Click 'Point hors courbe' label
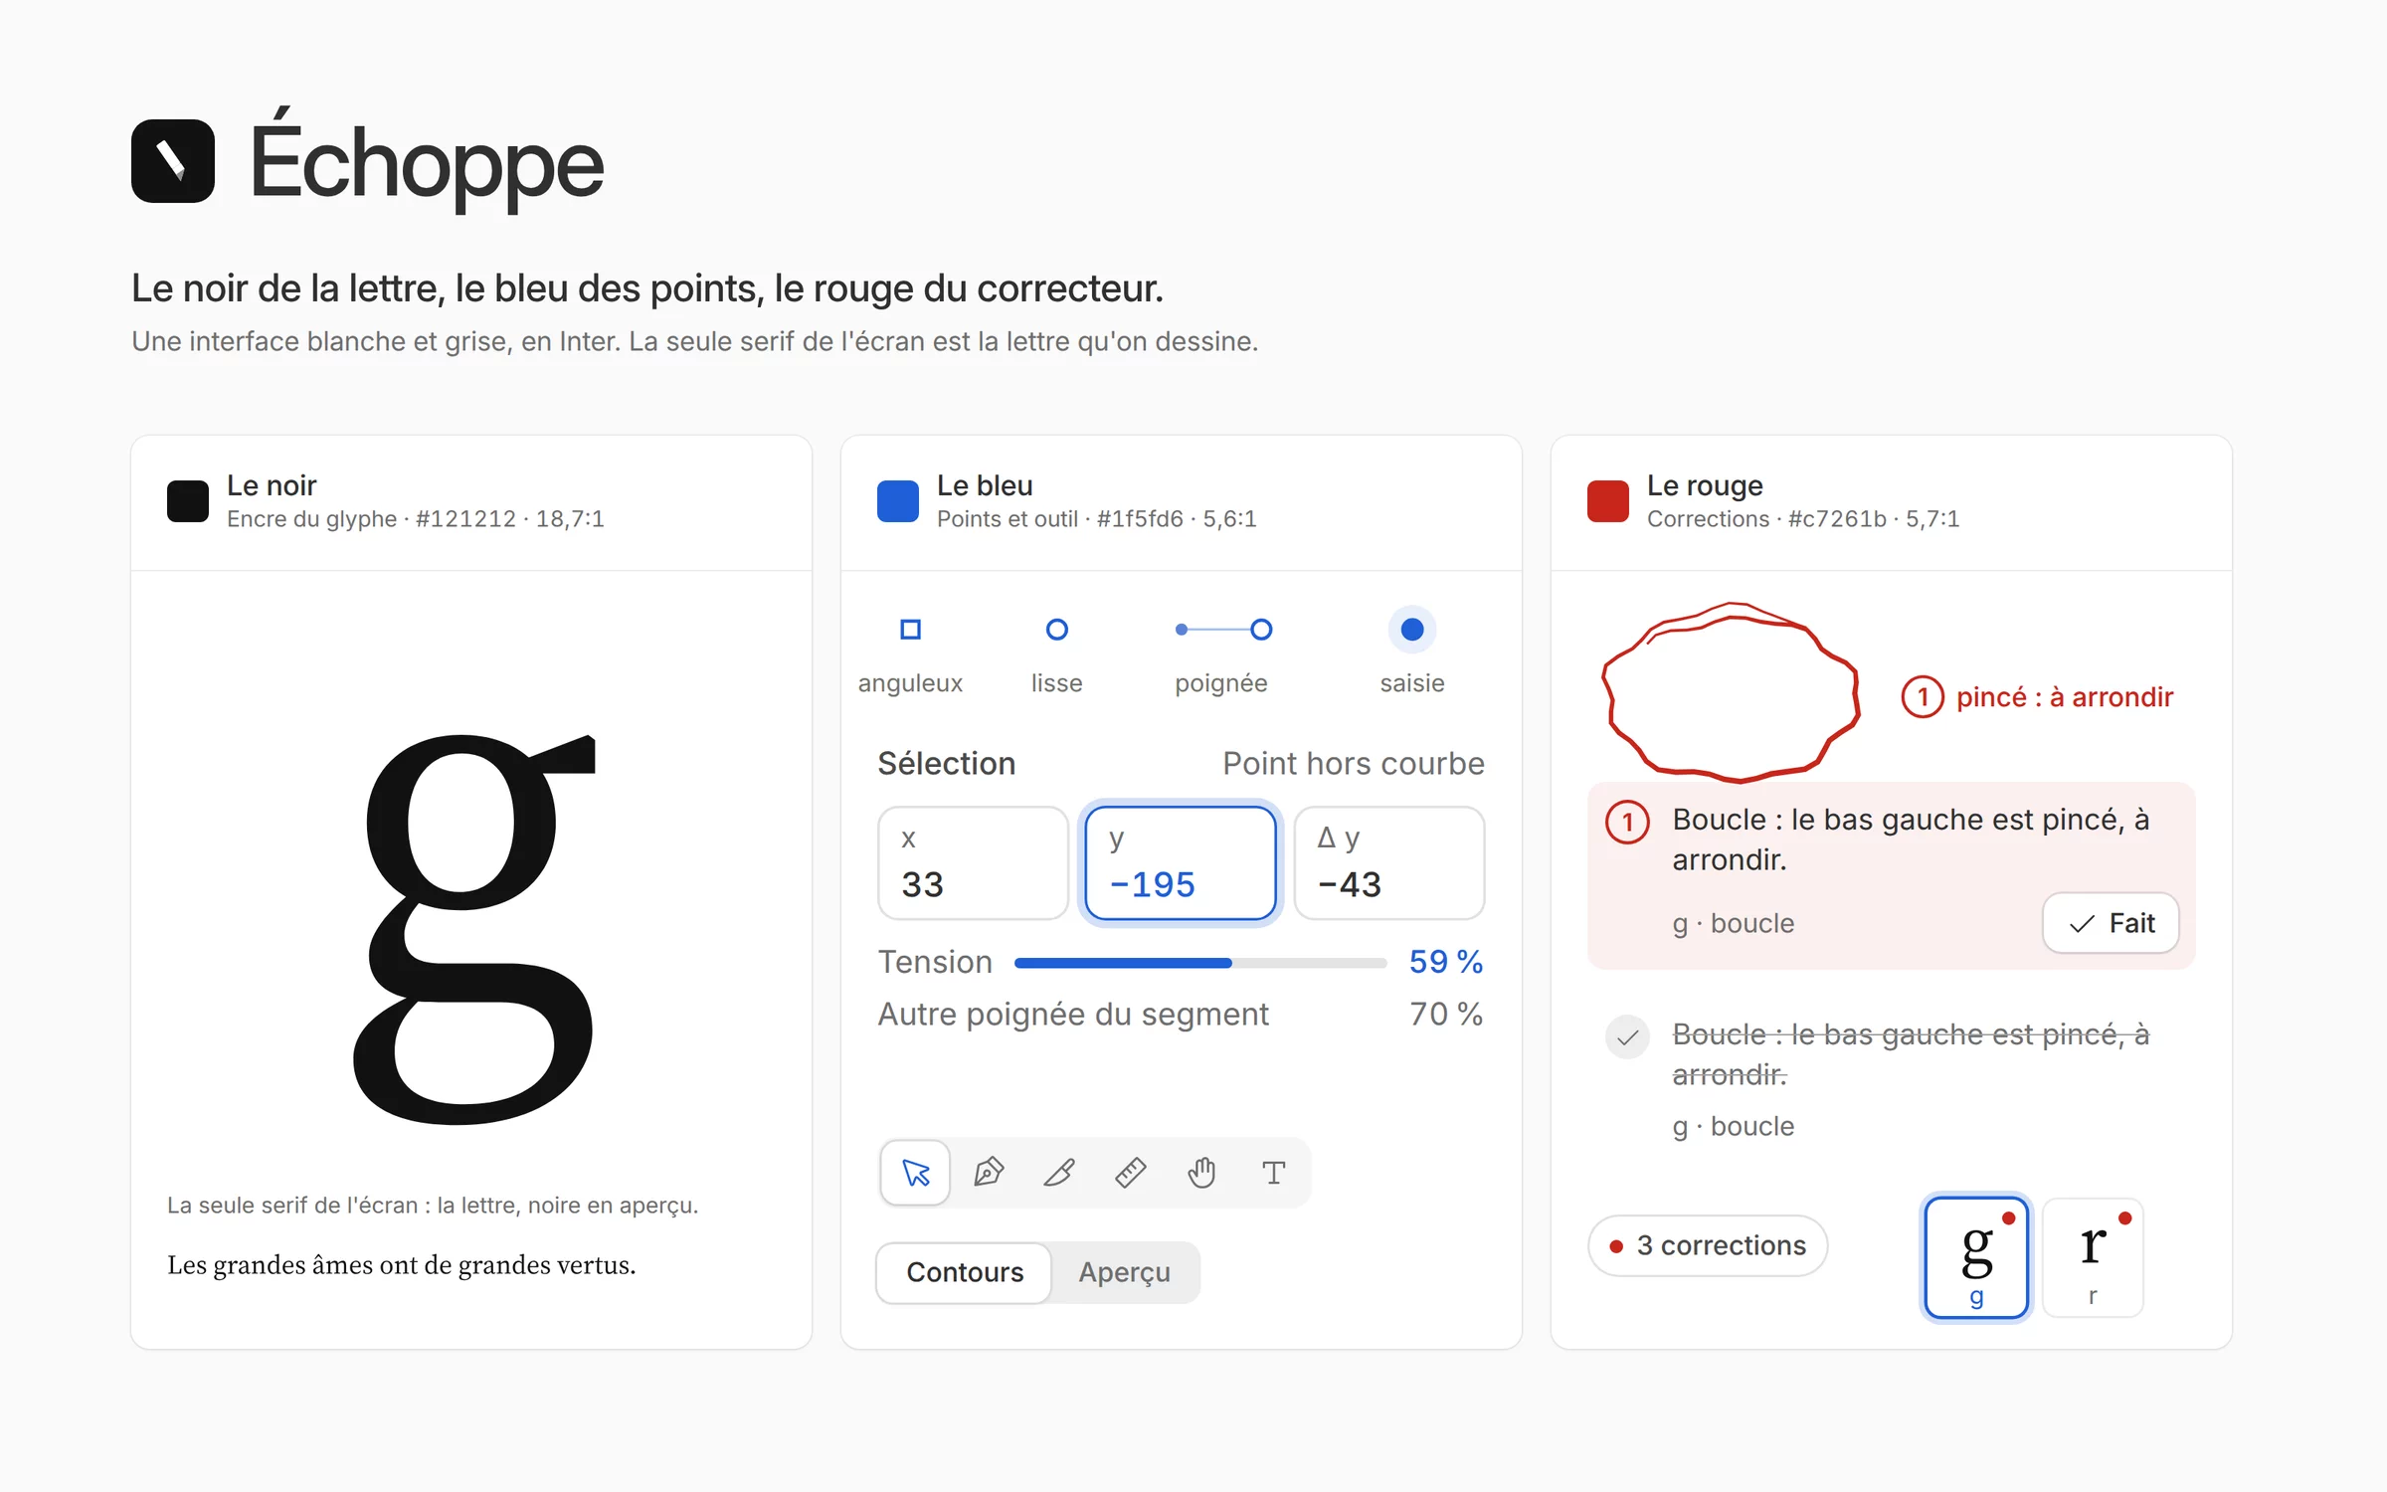The width and height of the screenshot is (2387, 1492). click(x=1354, y=764)
